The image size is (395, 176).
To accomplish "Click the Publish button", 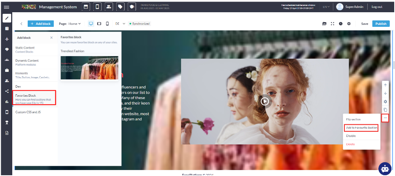I will click(381, 24).
